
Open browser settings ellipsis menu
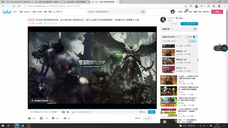225,6
